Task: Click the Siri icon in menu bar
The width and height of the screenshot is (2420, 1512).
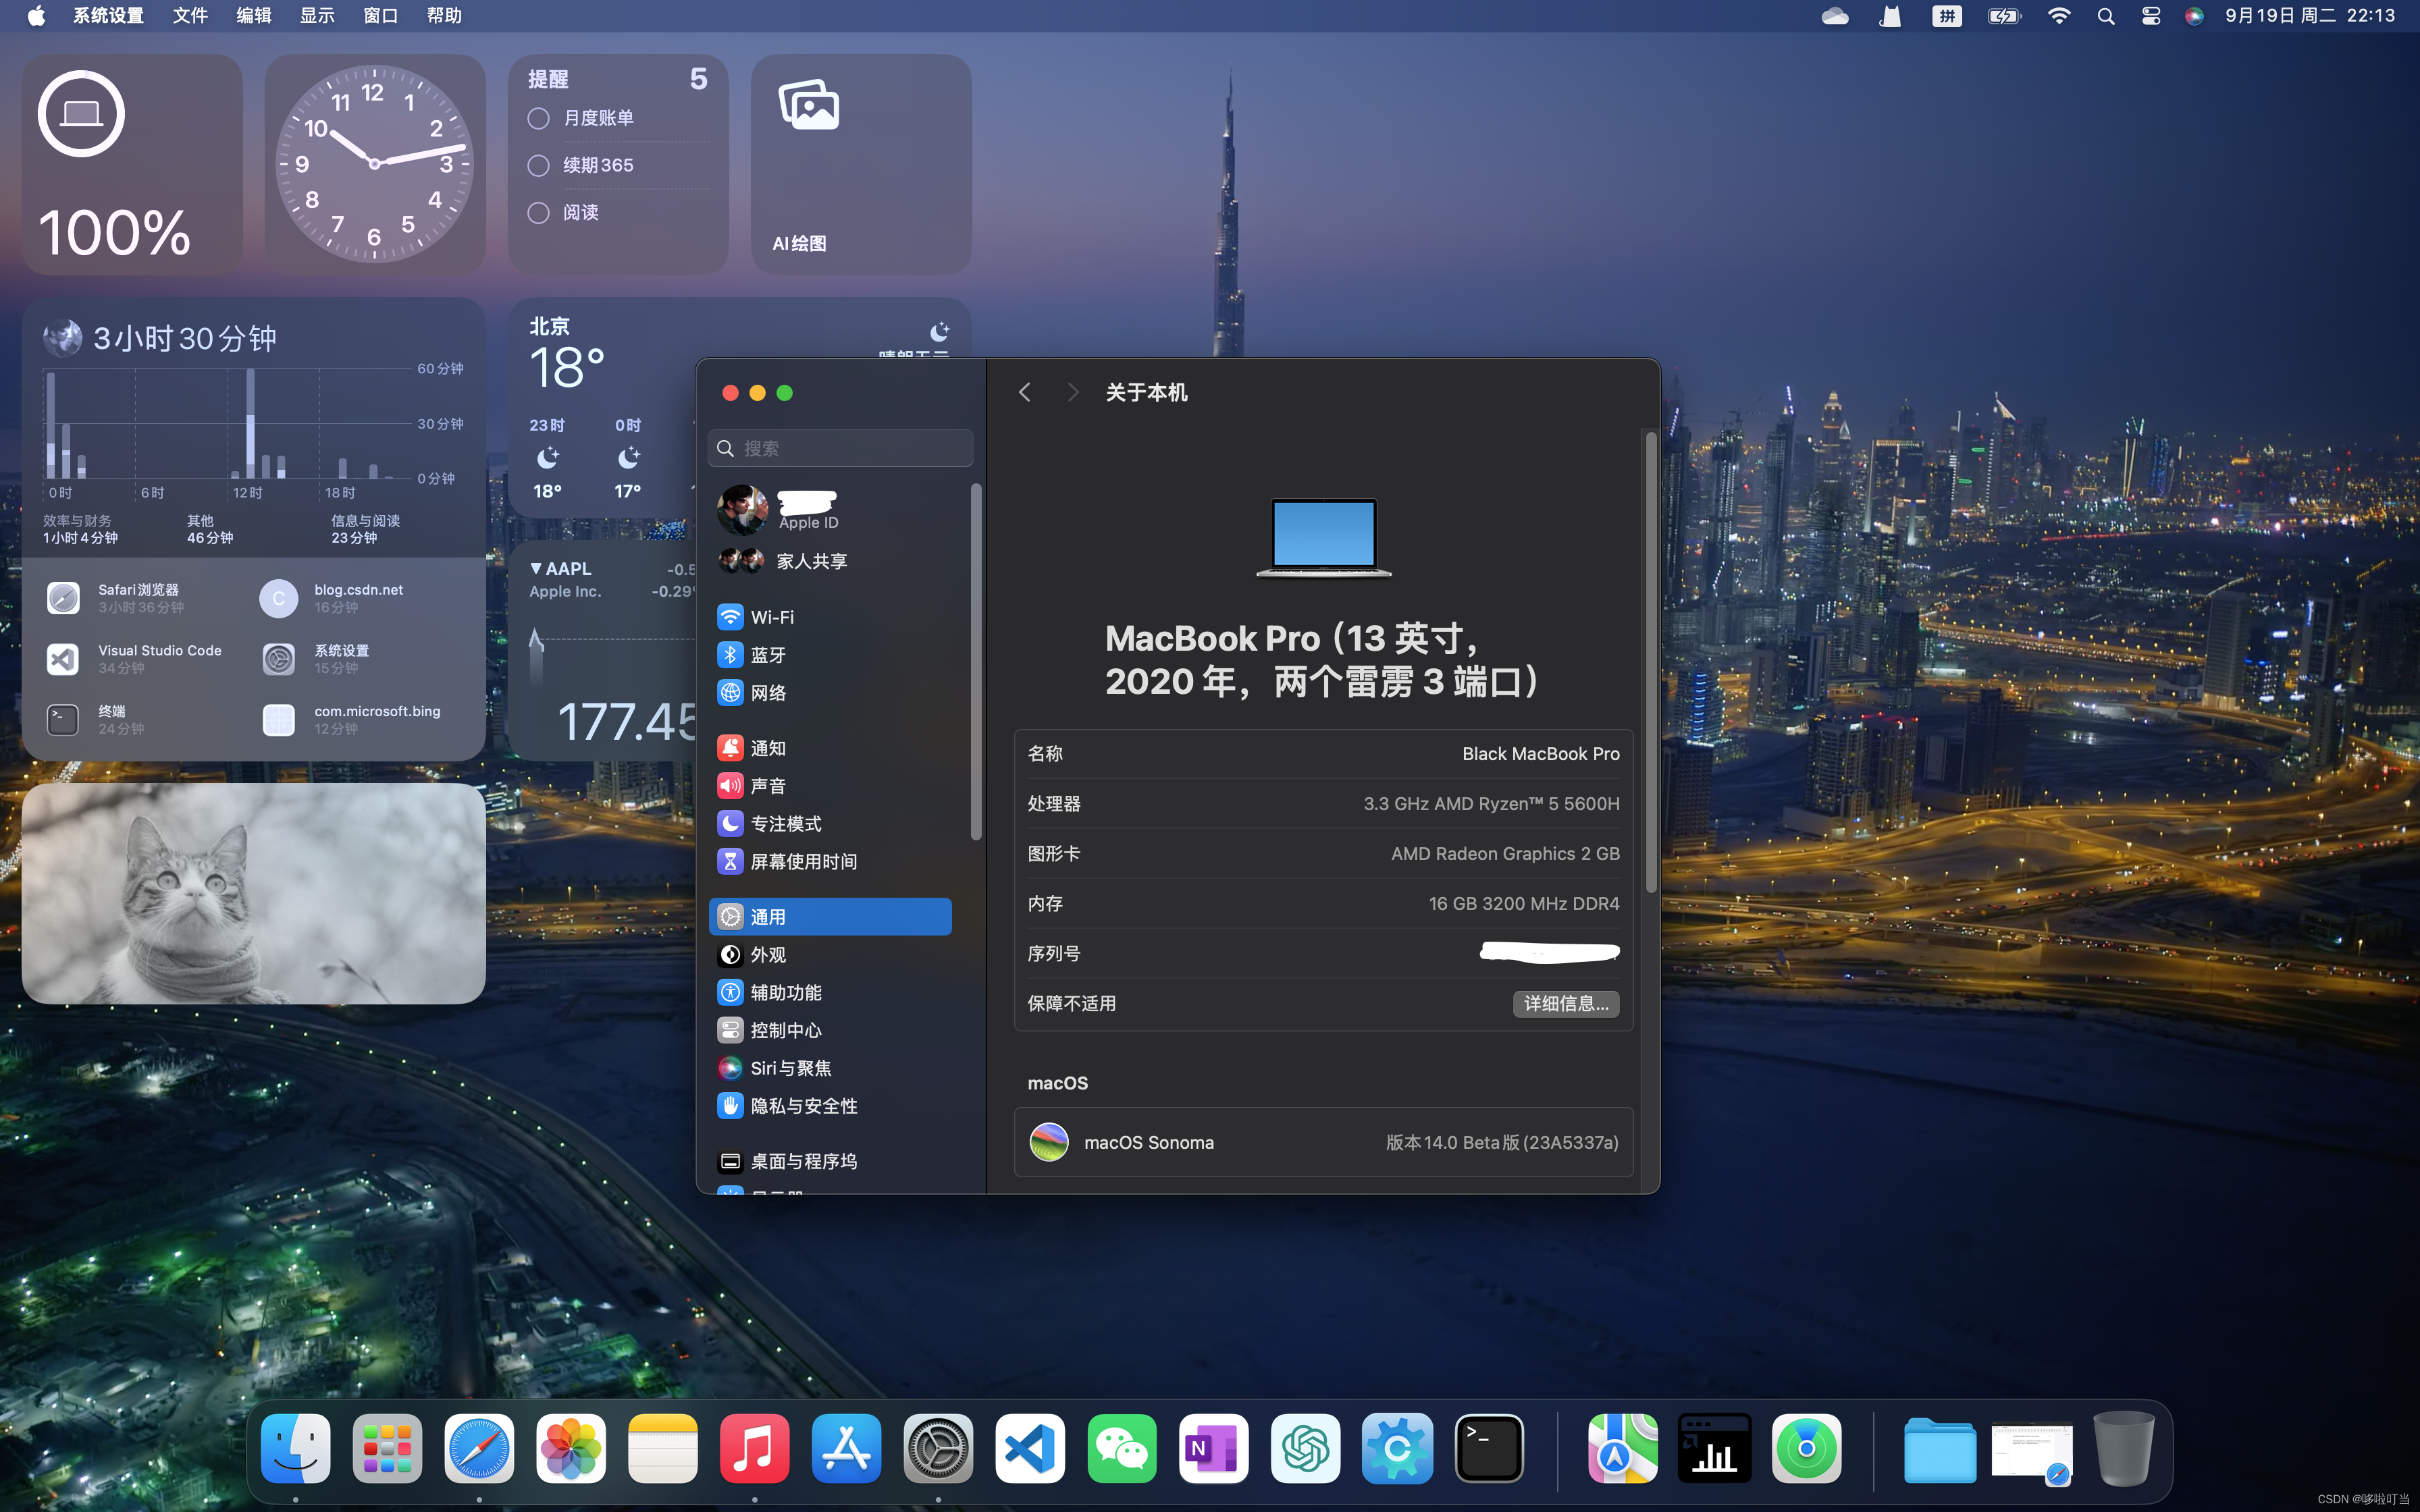Action: coord(2194,16)
